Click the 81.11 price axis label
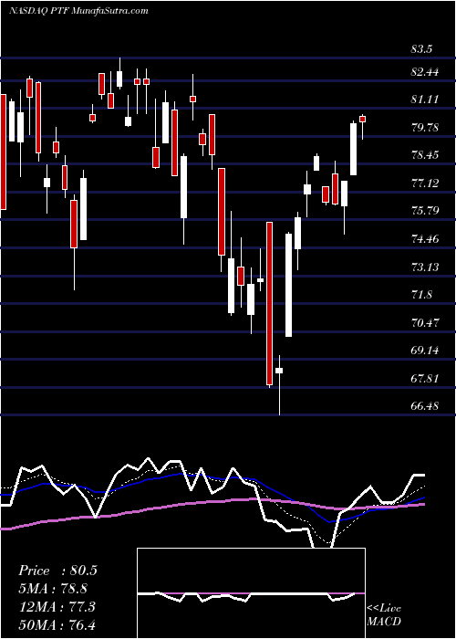 [425, 100]
